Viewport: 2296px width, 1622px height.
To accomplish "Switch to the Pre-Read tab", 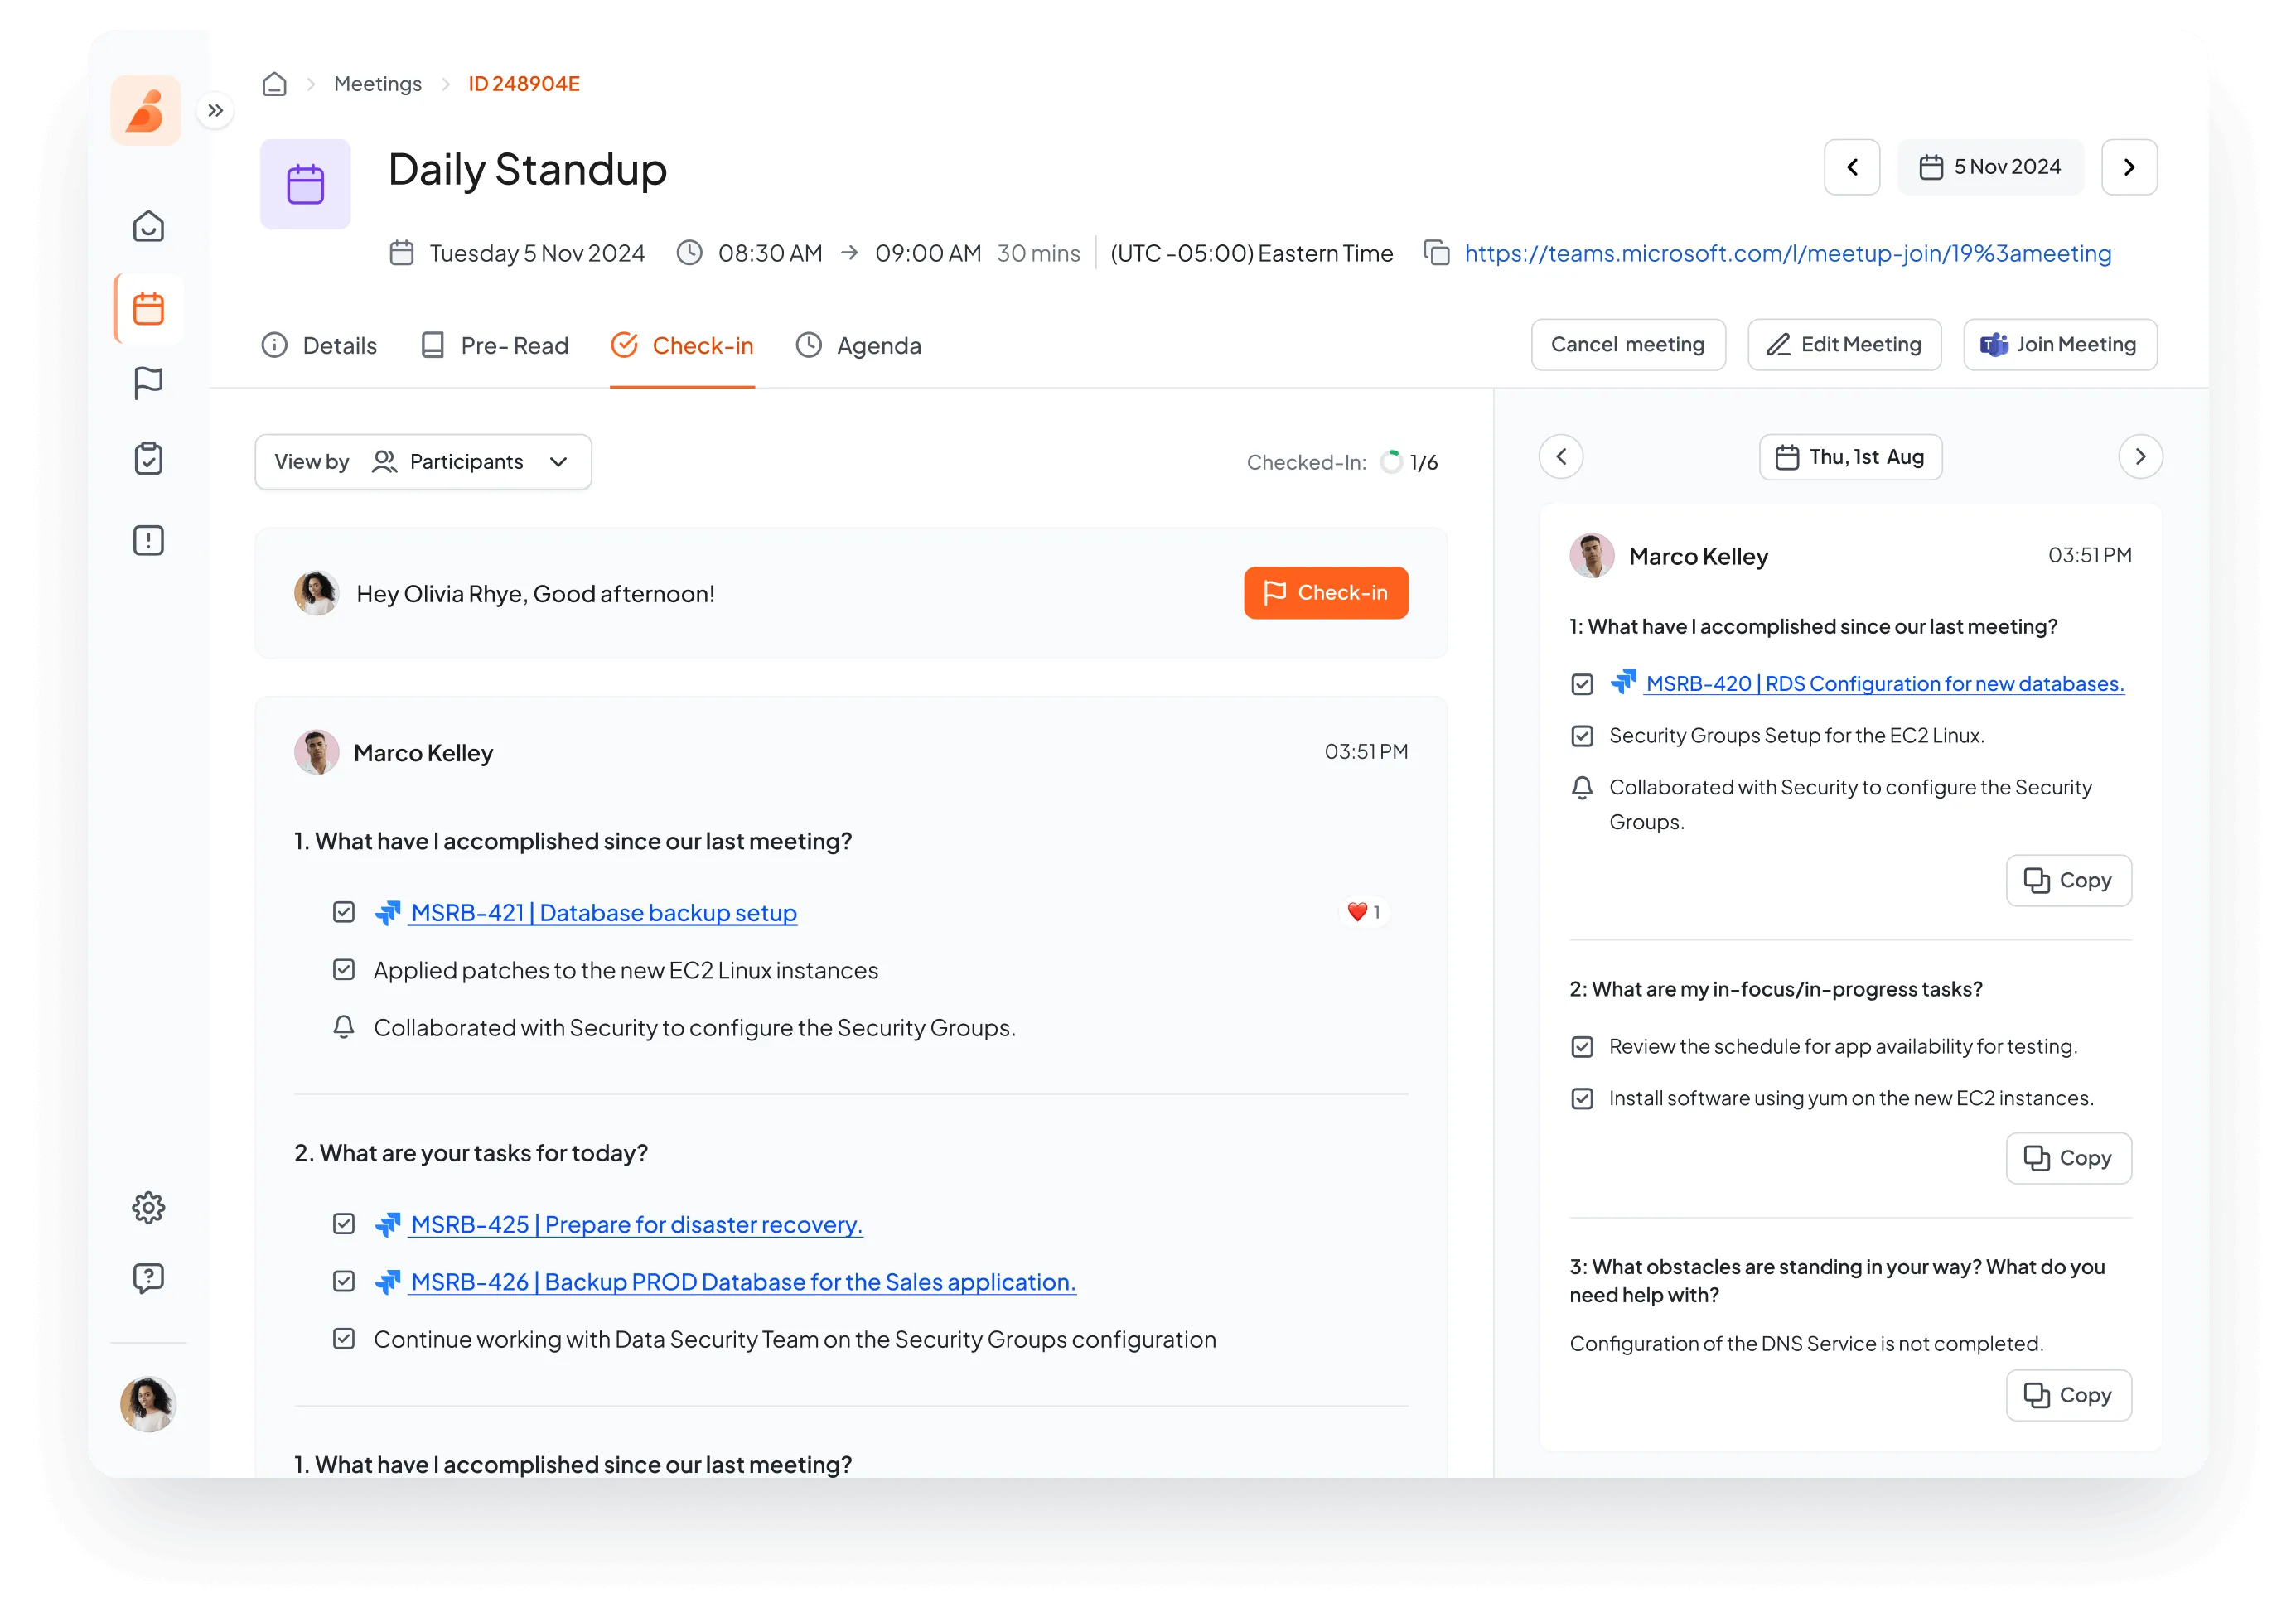I will click(x=494, y=345).
